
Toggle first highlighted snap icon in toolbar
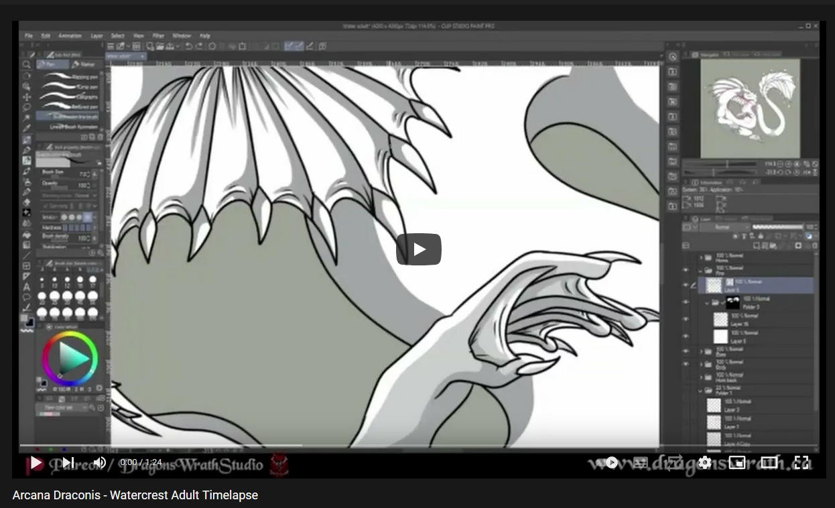pos(290,46)
